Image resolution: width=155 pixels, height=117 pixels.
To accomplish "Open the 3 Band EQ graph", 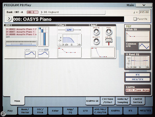I will [137, 62].
